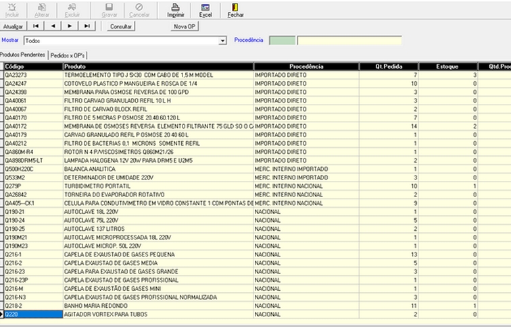Switch to Produtos Pendentes tab
Screen dimensions: 511x328
coord(23,55)
